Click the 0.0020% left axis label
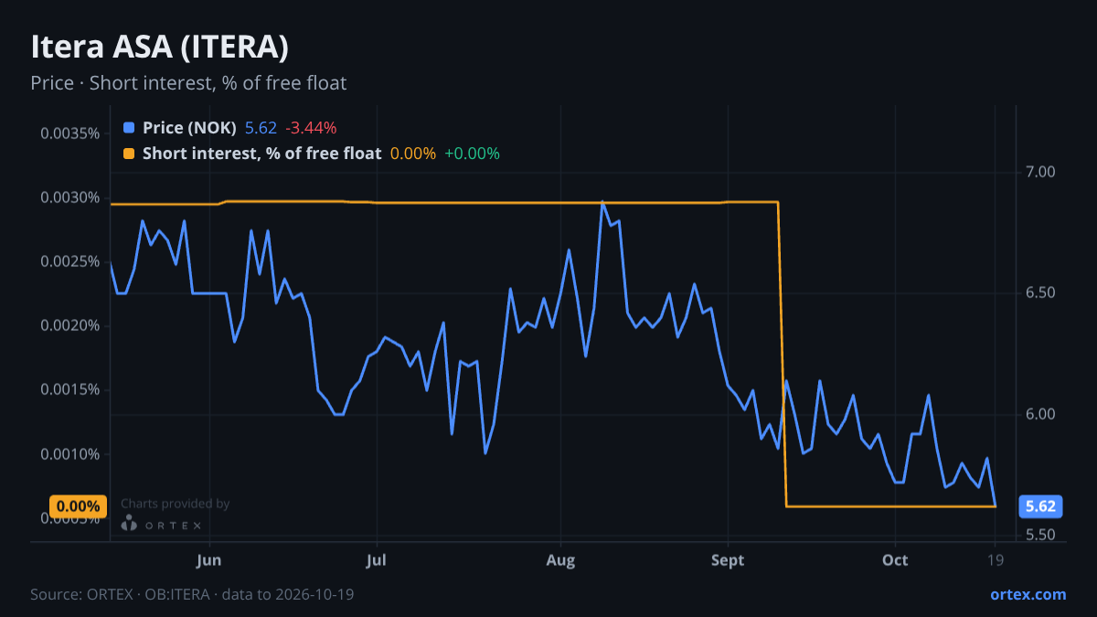The height and width of the screenshot is (617, 1097). pos(69,325)
